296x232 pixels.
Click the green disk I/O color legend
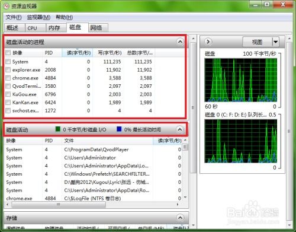(x=58, y=129)
